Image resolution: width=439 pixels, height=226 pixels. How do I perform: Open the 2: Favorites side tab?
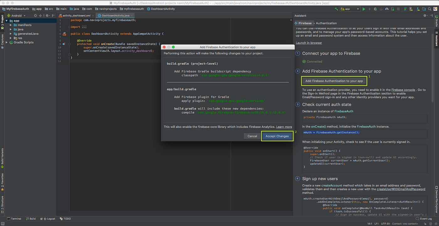(2, 182)
